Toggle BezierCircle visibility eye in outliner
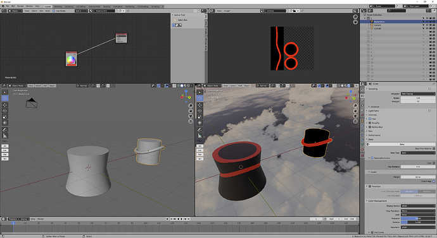Image resolution: width=437 pixels, height=238 pixels. click(x=427, y=21)
